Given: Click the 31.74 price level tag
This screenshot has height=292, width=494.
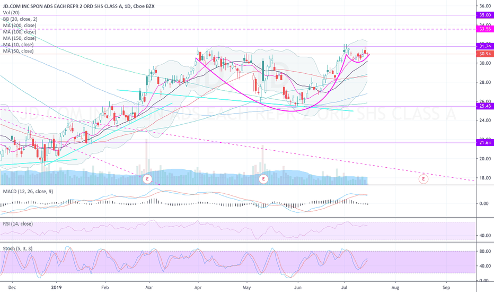Looking at the screenshot, I should (x=485, y=46).
